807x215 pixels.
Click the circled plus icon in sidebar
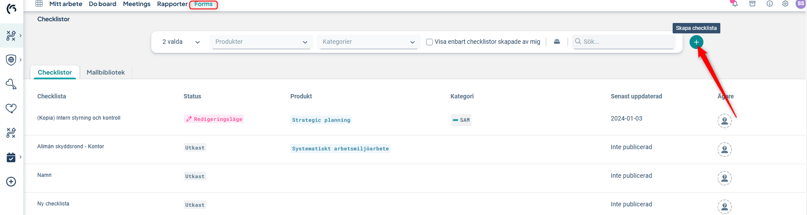coord(11,182)
